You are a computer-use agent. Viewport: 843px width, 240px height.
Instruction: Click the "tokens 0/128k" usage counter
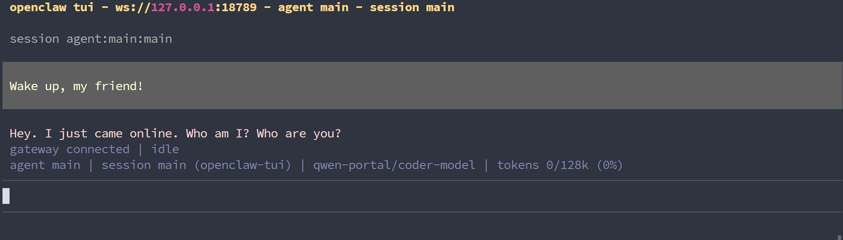tap(542, 165)
